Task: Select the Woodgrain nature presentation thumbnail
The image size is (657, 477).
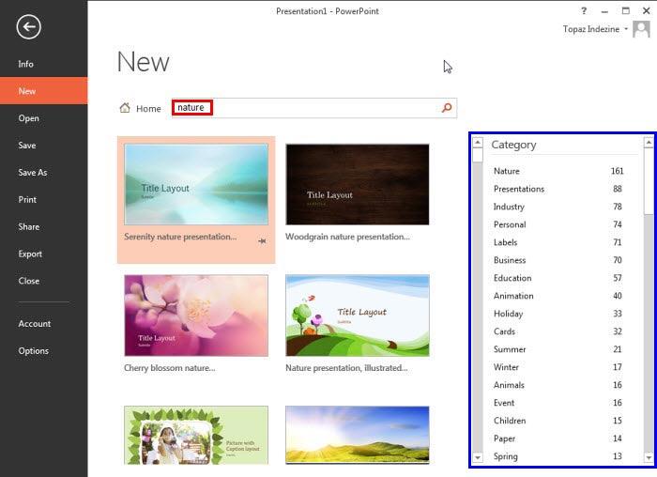Action: click(357, 184)
